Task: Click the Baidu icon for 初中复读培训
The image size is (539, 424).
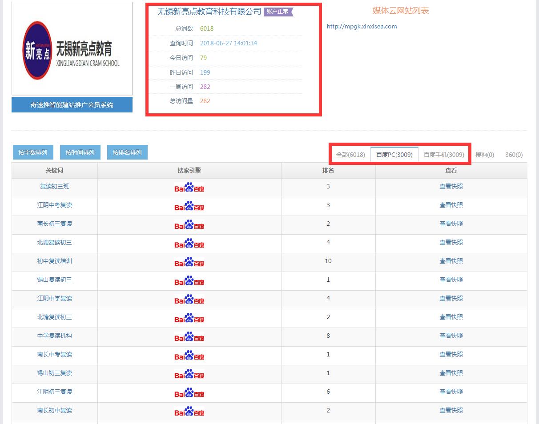Action: pyautogui.click(x=189, y=262)
